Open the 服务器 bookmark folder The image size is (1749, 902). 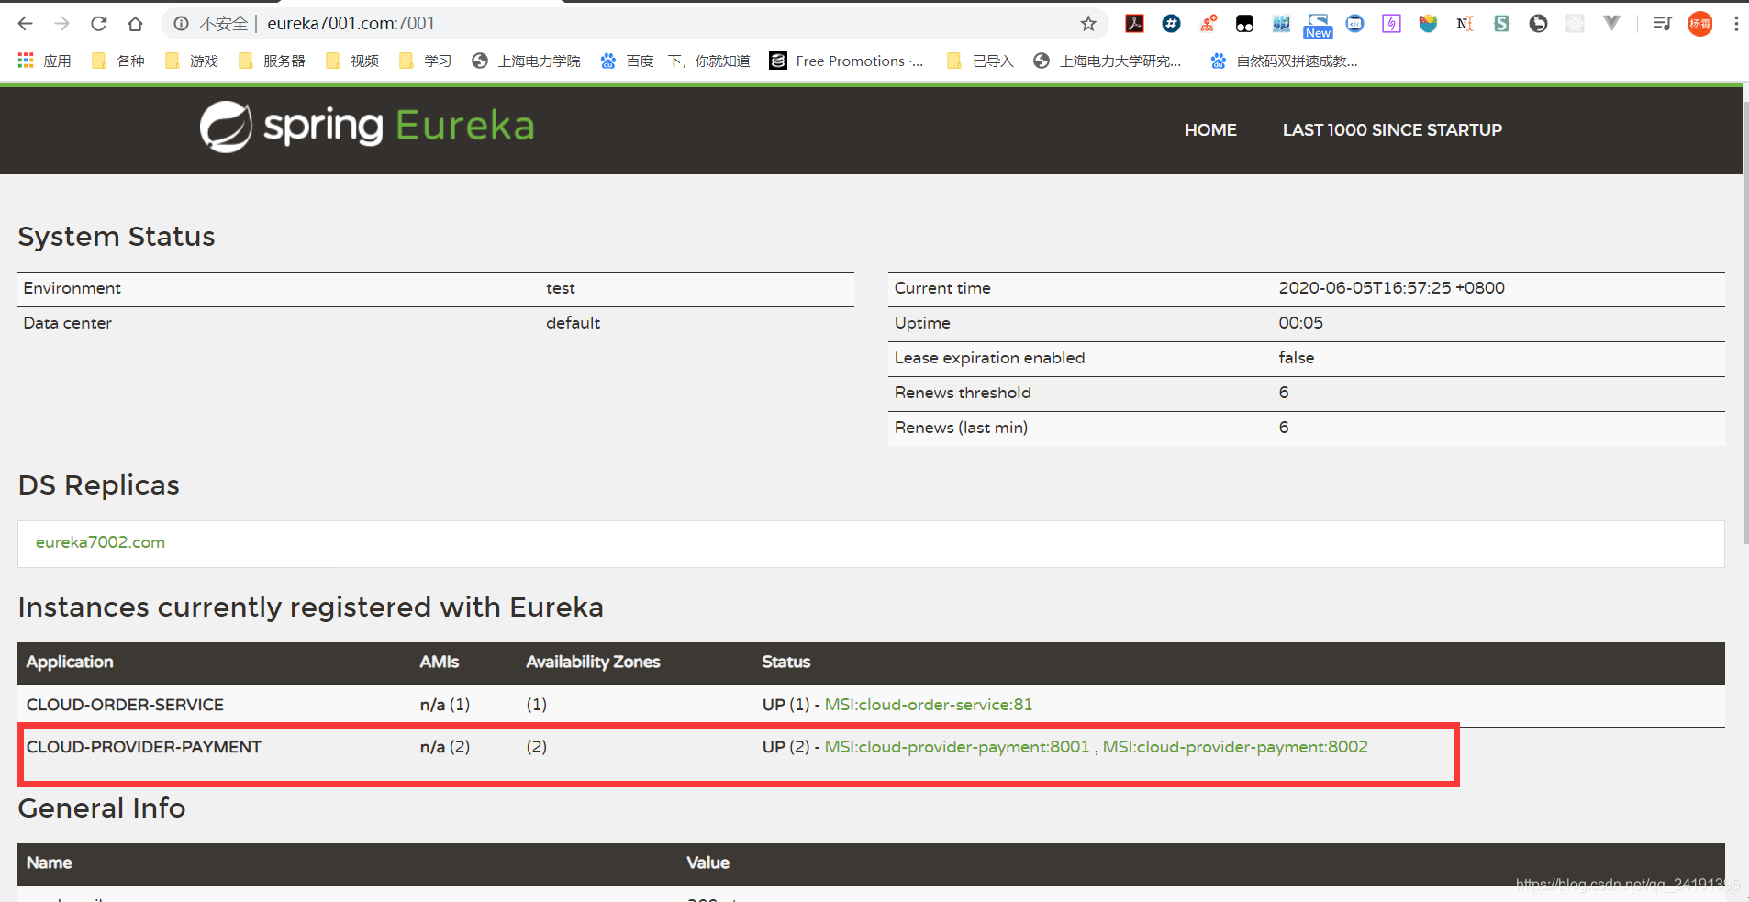272,61
